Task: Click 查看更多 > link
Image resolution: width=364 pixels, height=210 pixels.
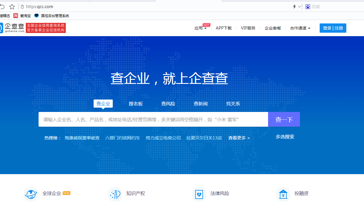Action: coord(239,138)
